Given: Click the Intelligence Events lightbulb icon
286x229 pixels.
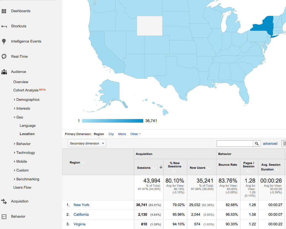Looking at the screenshot, I should pyautogui.click(x=4, y=41).
